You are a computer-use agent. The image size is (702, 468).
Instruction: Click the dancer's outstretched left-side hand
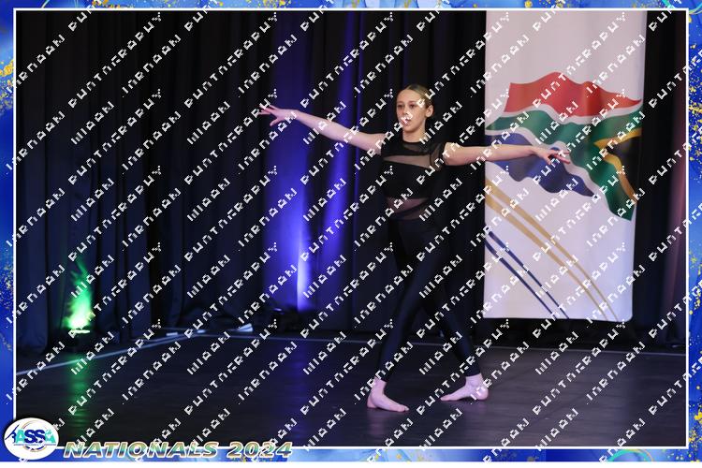click(x=268, y=112)
